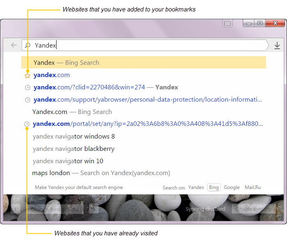Click in the address bar containing Yandex

145,45
